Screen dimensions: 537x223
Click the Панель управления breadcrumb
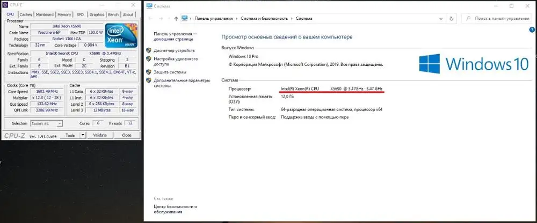click(214, 18)
